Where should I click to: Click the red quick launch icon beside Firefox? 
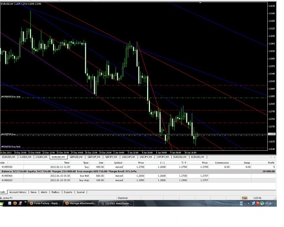[20, 203]
